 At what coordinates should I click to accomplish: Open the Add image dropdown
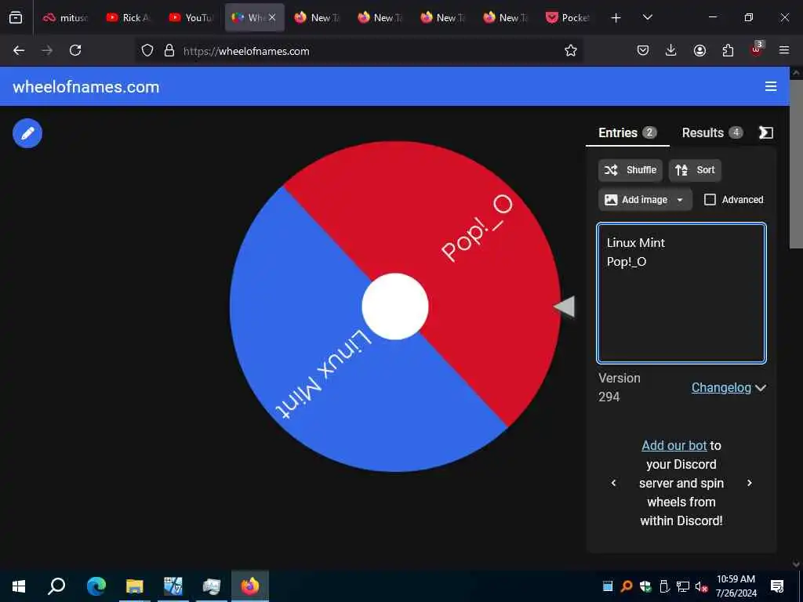click(645, 200)
